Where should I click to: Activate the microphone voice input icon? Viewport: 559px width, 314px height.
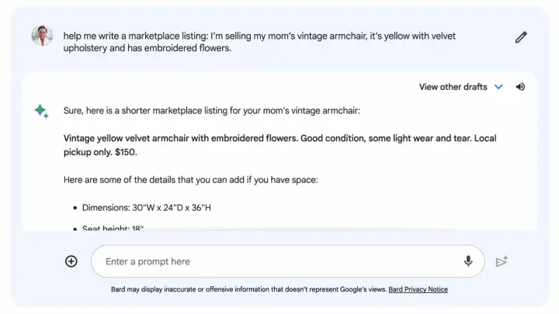click(468, 261)
